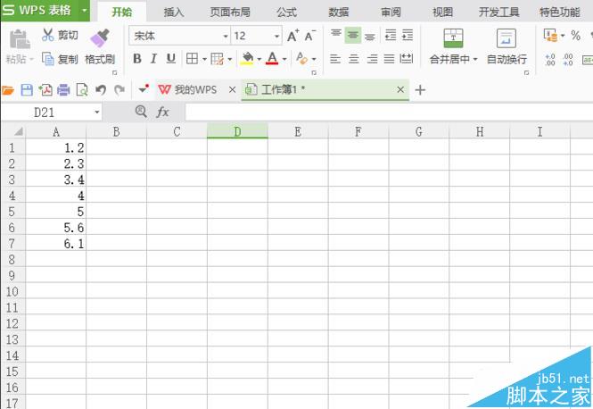Click the decrease decimal places icon
593x409 pixels.
coord(568,60)
